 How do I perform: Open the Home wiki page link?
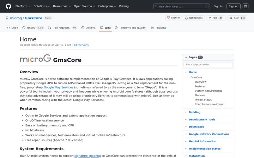point(193,72)
